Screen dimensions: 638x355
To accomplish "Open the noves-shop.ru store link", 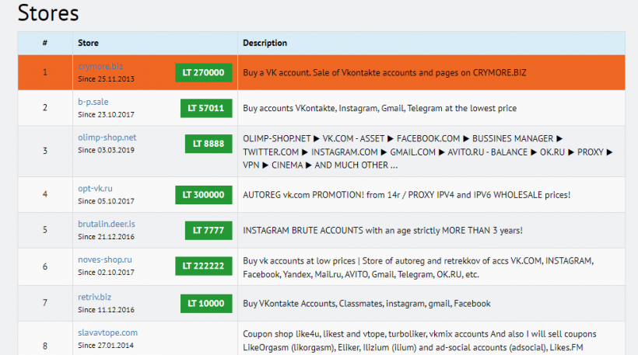I will [105, 259].
